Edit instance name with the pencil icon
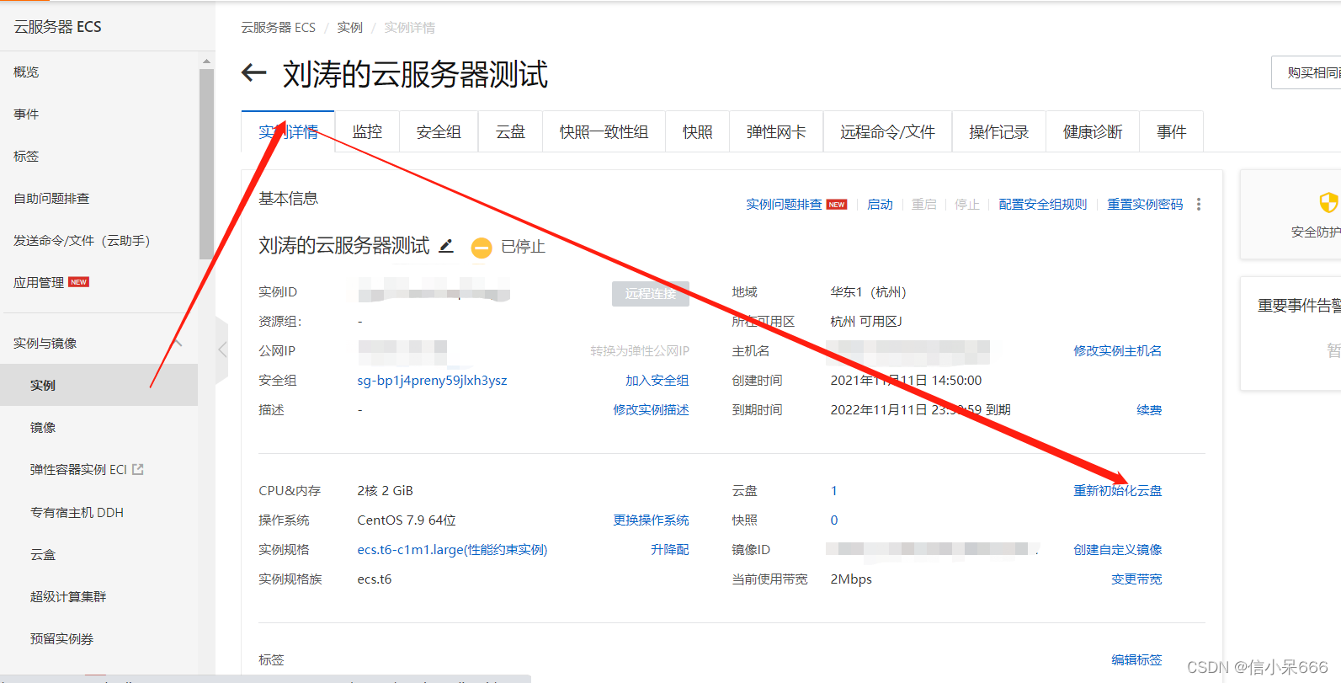The height and width of the screenshot is (683, 1341). 446,246
